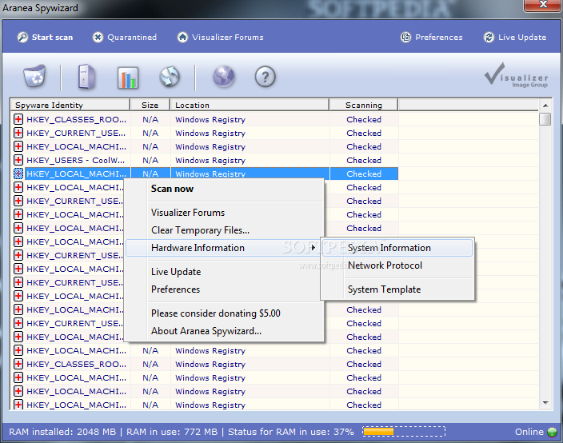
Task: Expand the topmost HKEY_CLASSES_ROO entry
Action: [18, 119]
